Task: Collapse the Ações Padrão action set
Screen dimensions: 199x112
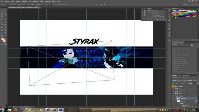Action: tap(146, 11)
